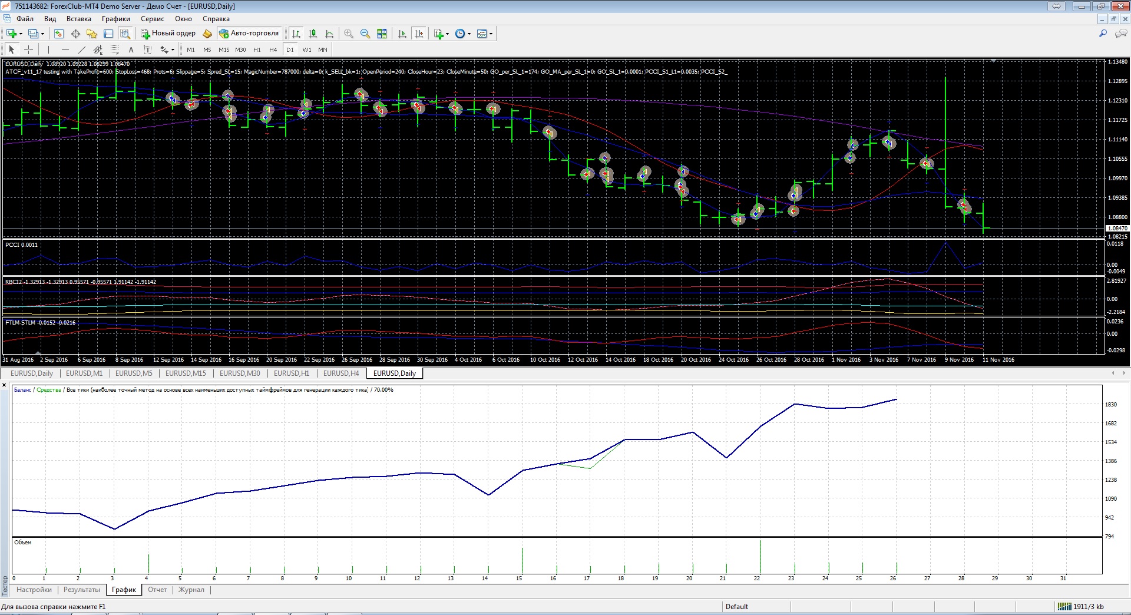Select the vertical line drawing tool
This screenshot has width=1131, height=615.
48,50
